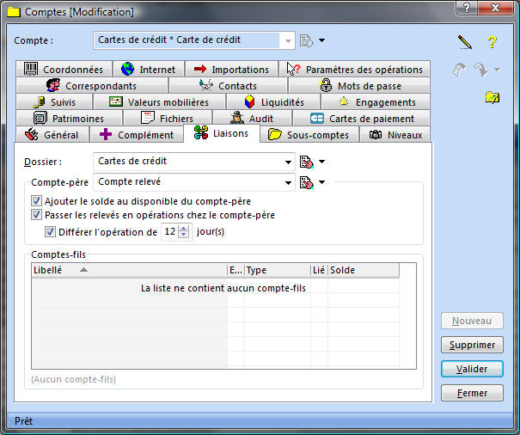Open the Internet tab
Viewport: 520px width, 435px height.
[x=149, y=70]
